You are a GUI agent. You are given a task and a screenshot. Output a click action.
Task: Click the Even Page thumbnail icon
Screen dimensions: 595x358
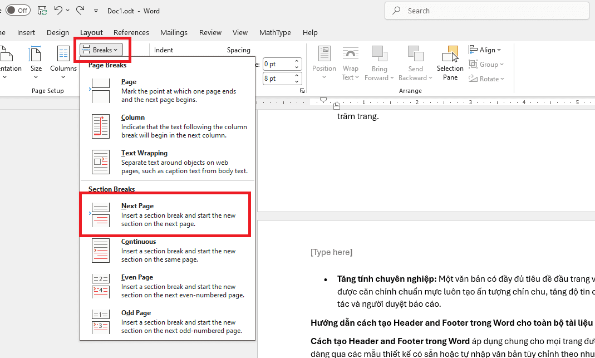[101, 286]
